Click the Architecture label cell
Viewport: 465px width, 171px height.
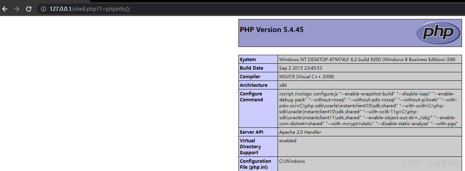point(258,85)
